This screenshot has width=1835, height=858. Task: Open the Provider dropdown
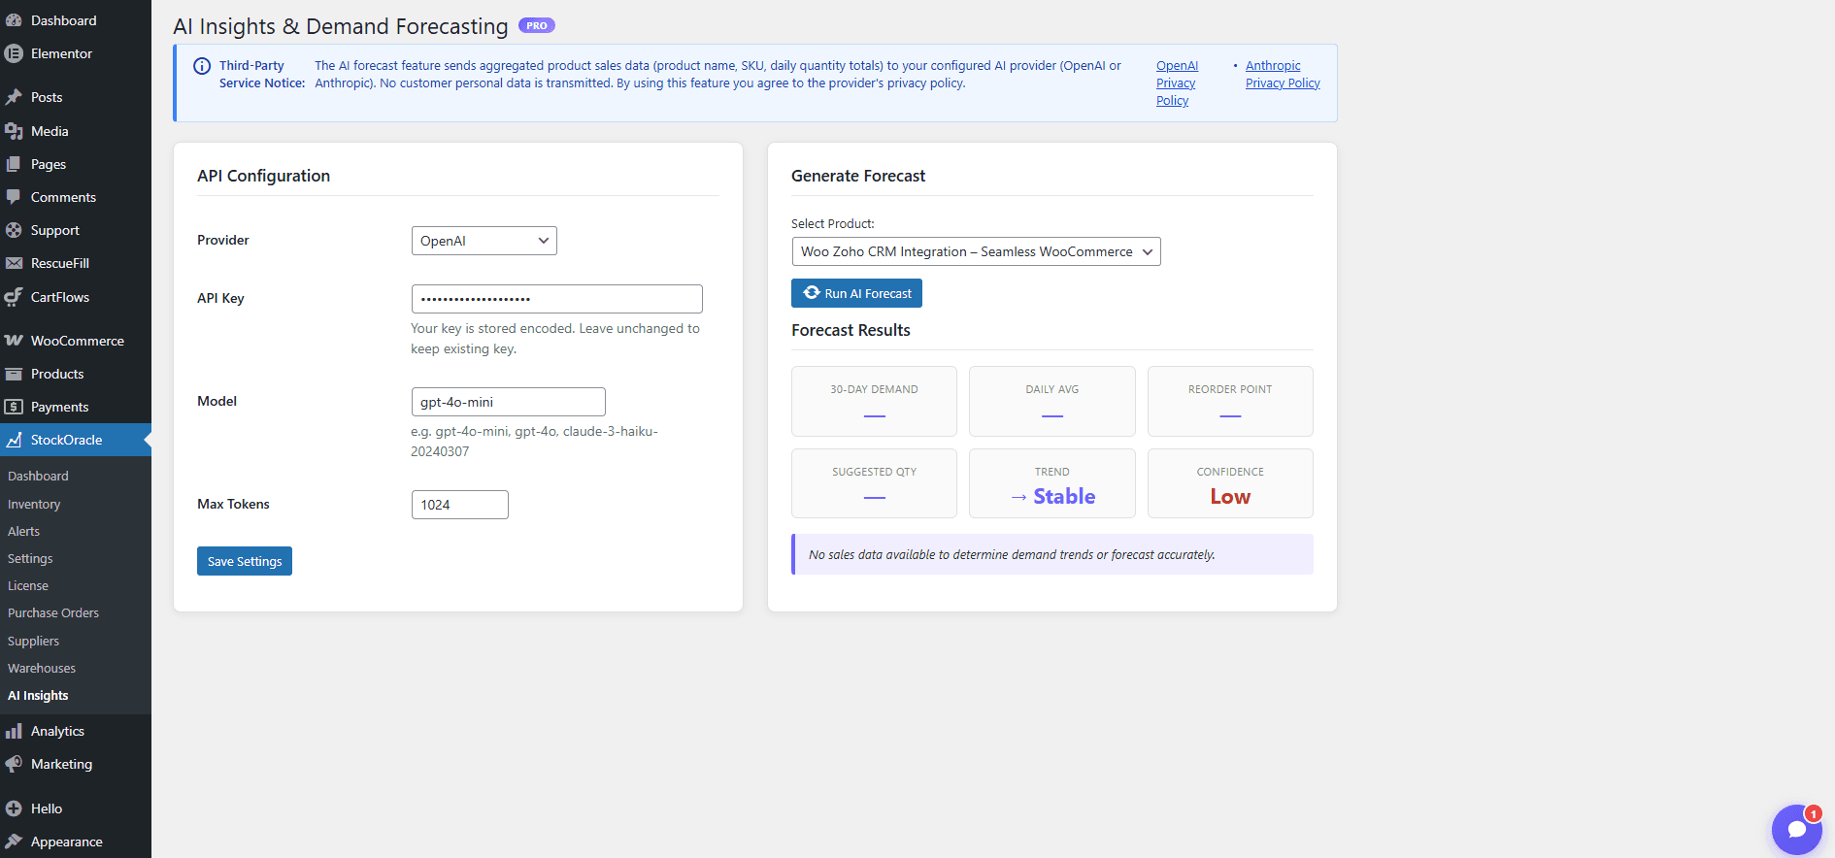click(484, 241)
